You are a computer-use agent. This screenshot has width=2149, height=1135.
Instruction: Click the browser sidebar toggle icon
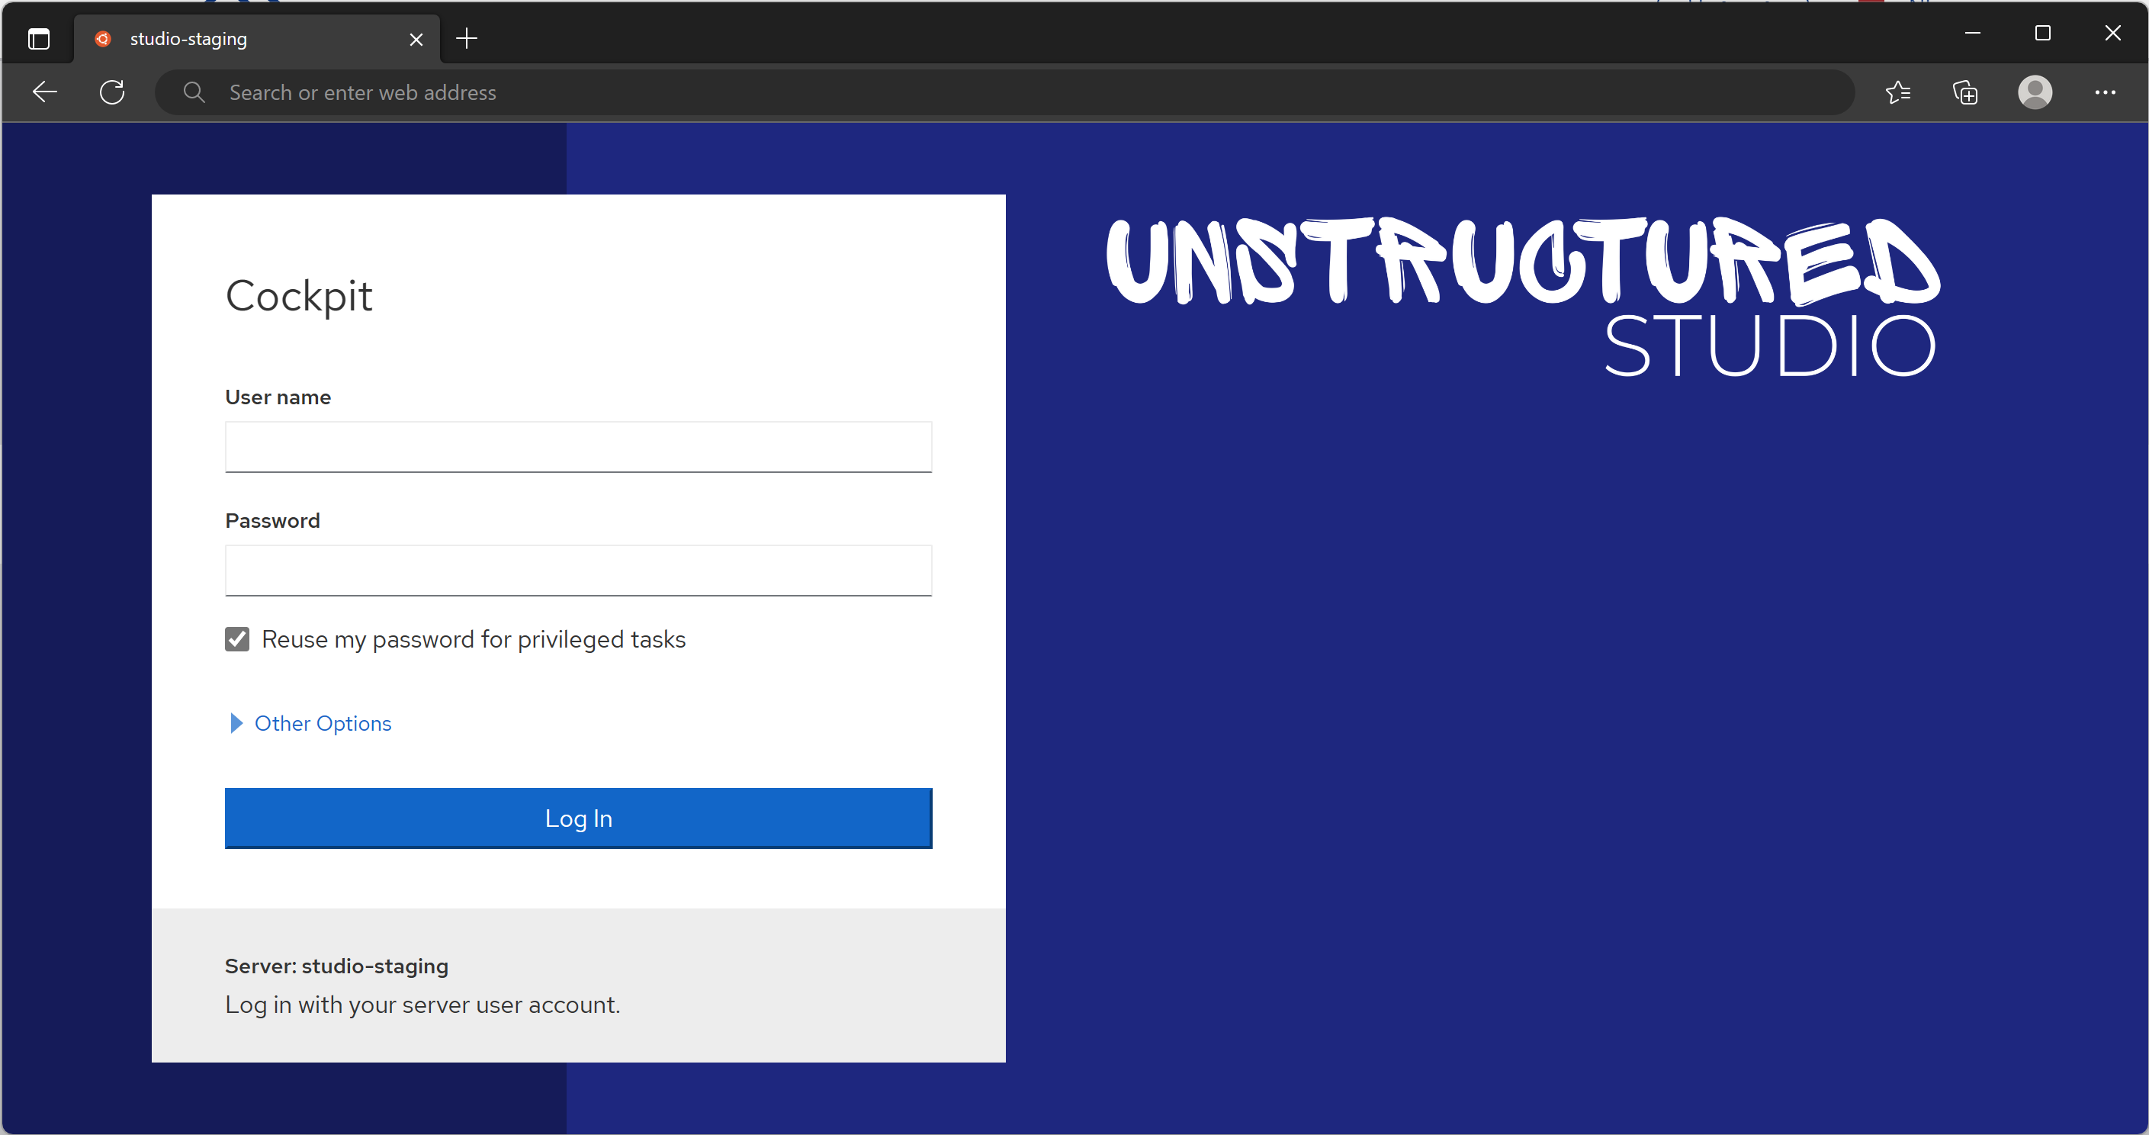pyautogui.click(x=38, y=38)
